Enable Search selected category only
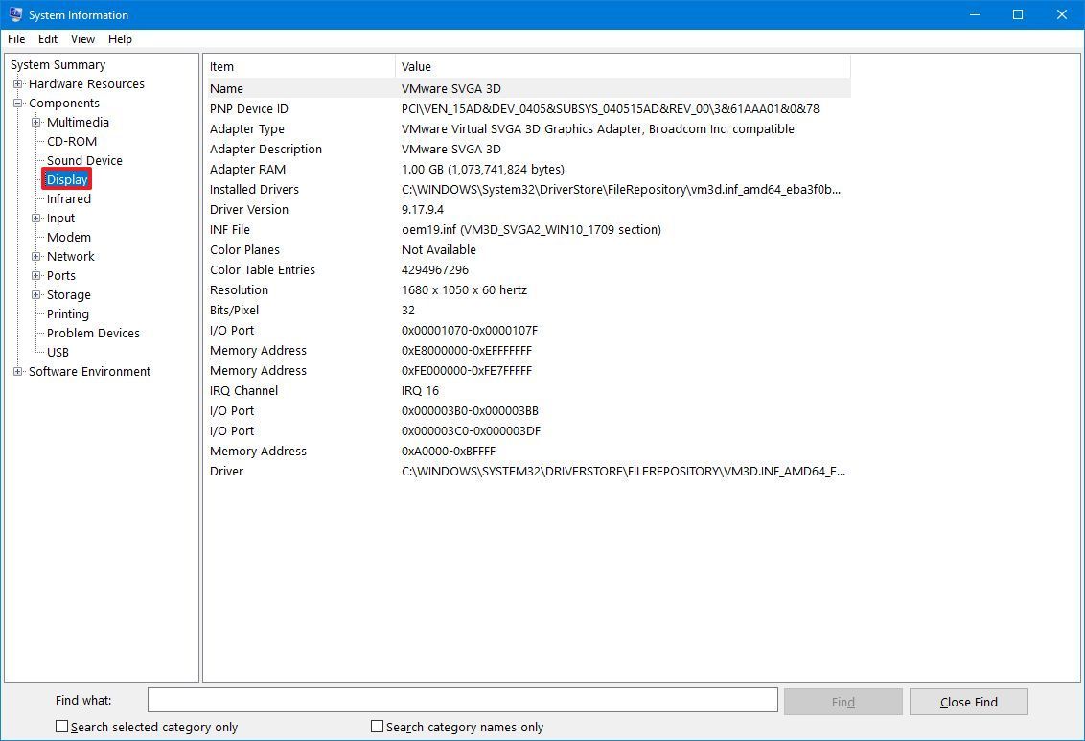The image size is (1085, 741). tap(62, 727)
